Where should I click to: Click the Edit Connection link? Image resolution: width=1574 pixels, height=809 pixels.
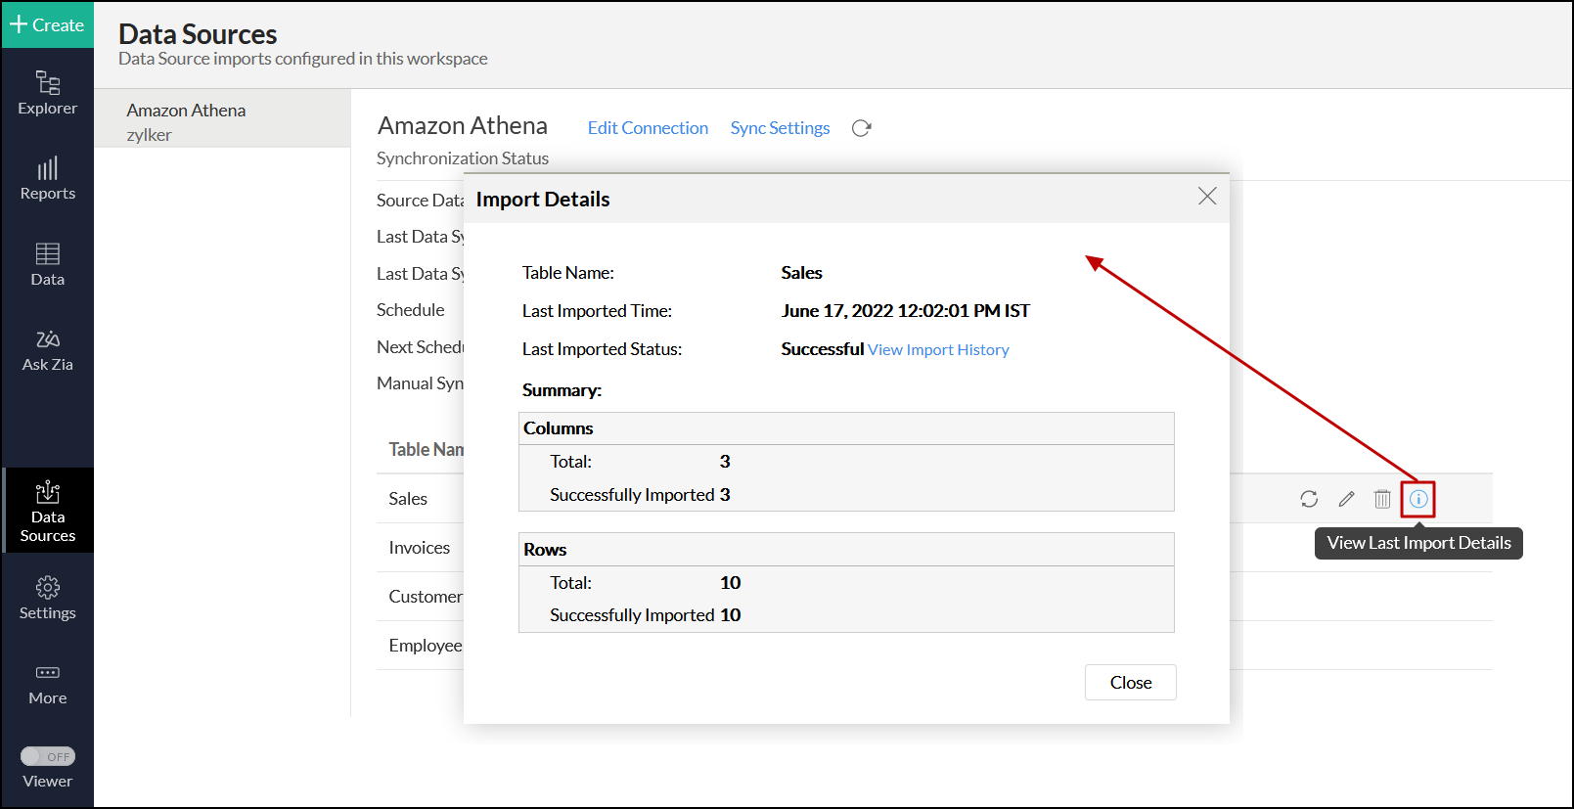click(648, 128)
